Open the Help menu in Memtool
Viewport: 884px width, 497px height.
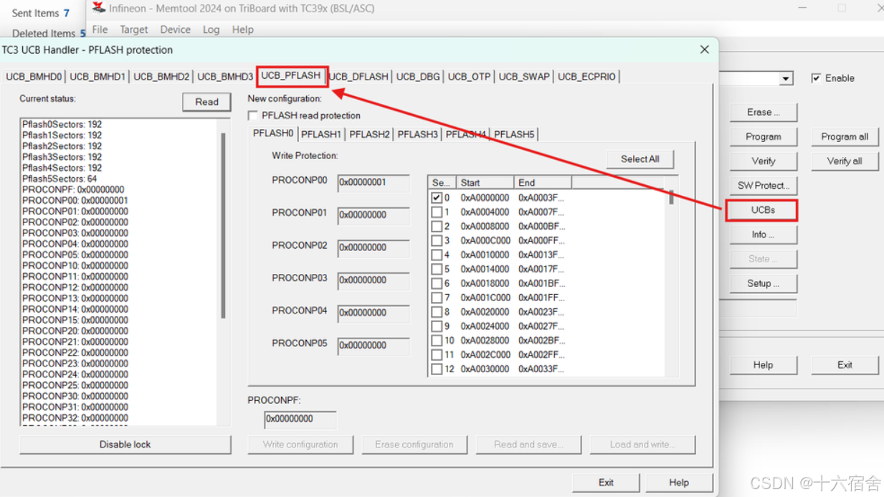click(243, 29)
